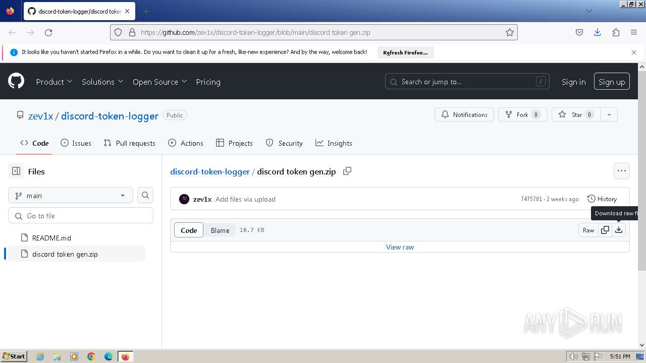Dismiss the Refresh Firefox notification bar
This screenshot has height=363, width=646.
tap(634, 52)
